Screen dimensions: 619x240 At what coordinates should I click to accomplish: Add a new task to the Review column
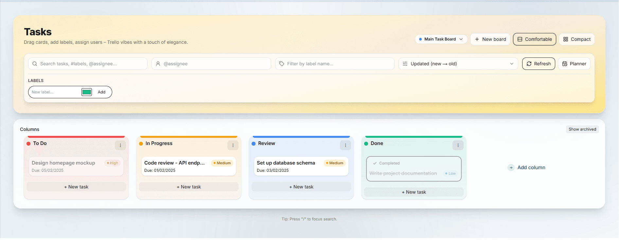(x=301, y=187)
